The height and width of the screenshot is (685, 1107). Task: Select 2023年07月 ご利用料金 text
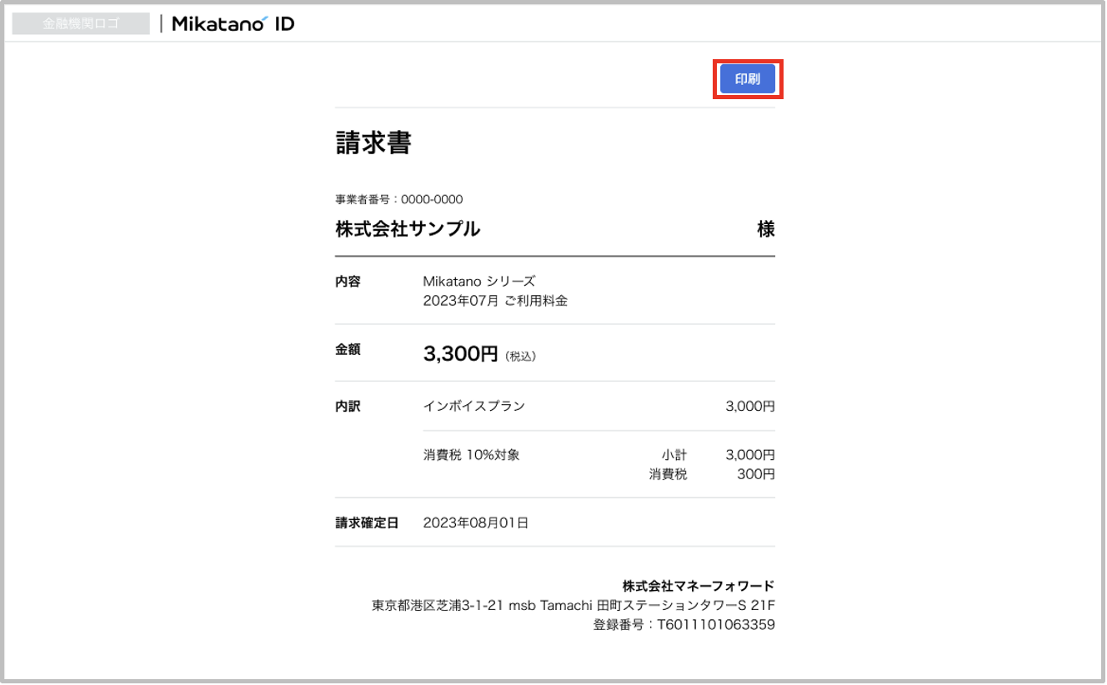pyautogui.click(x=495, y=301)
